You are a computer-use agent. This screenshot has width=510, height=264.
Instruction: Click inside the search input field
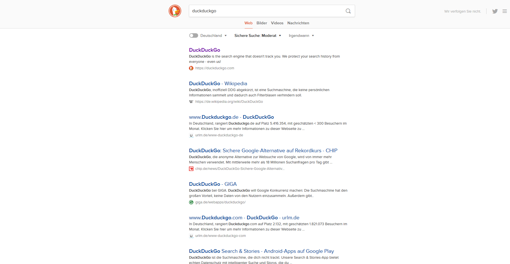(266, 11)
